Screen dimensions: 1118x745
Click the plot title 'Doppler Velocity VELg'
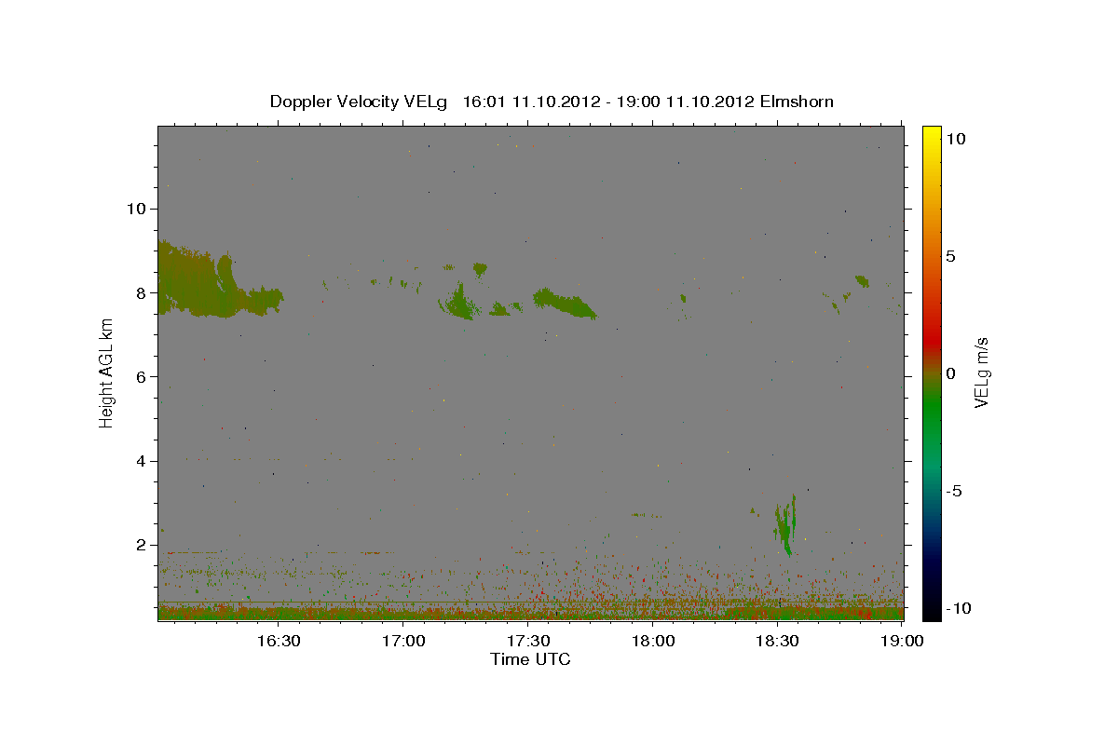[359, 102]
